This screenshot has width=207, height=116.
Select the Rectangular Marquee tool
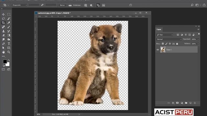(x=9, y=14)
